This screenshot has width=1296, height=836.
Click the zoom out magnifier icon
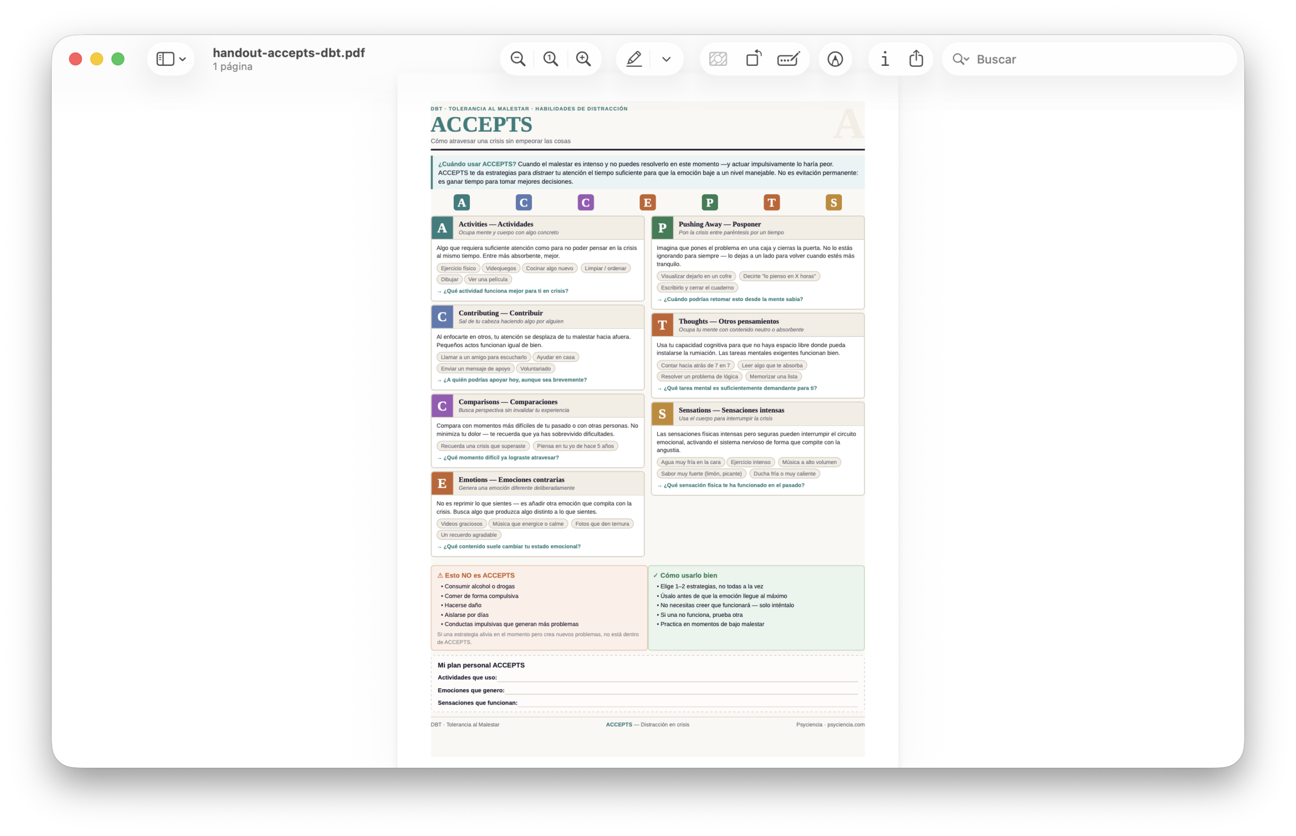517,59
